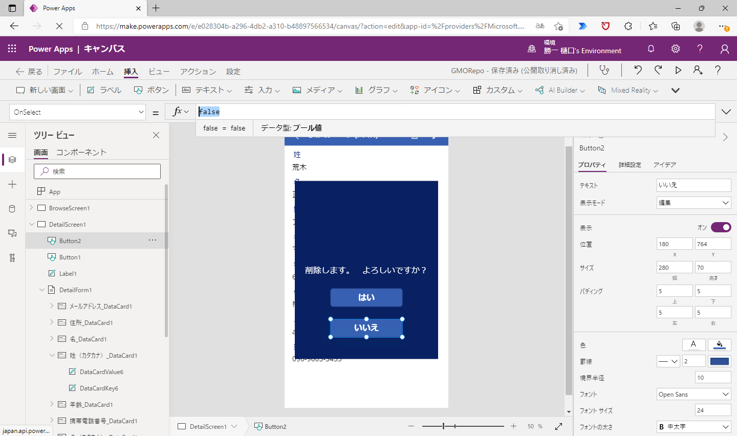Share the app with person icon
The image size is (737, 436).
point(698,70)
